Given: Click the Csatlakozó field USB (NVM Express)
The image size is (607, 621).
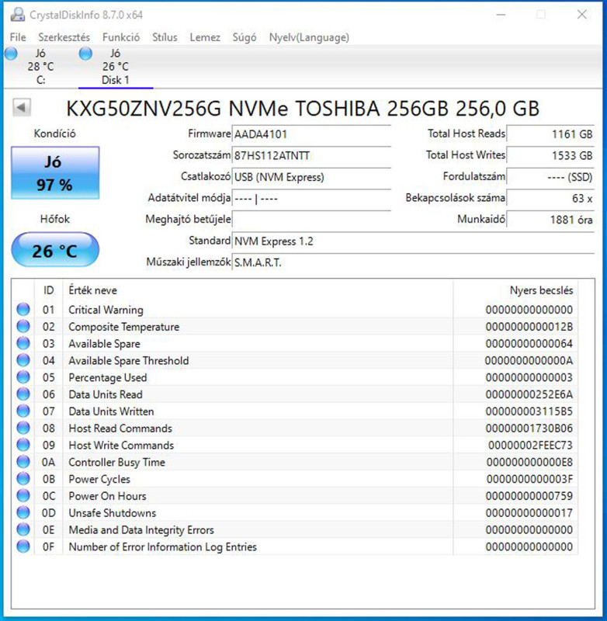Looking at the screenshot, I should (x=311, y=177).
